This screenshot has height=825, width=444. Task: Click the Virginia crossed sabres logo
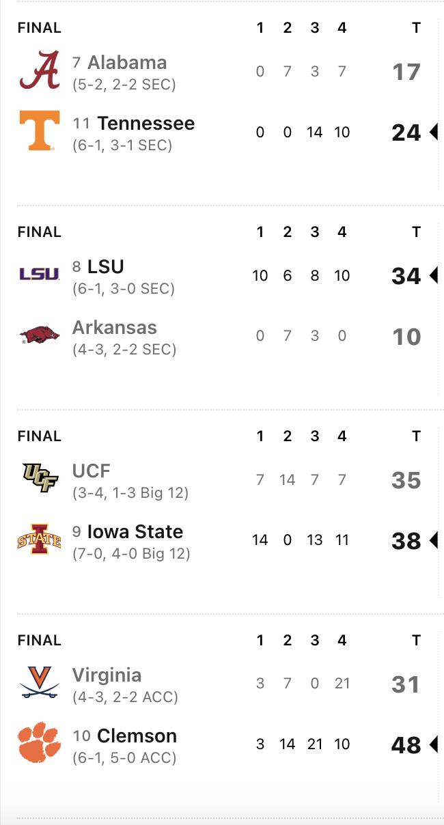pos(40,682)
